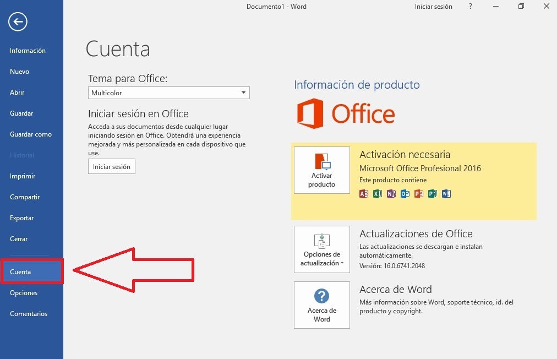Click the back arrow to return to document
Screen dimensions: 557x359
pyautogui.click(x=18, y=22)
